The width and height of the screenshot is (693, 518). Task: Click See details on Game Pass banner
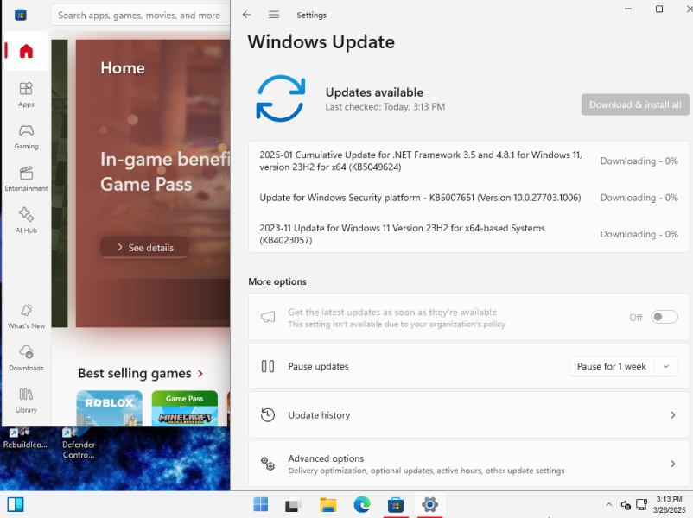tap(144, 247)
